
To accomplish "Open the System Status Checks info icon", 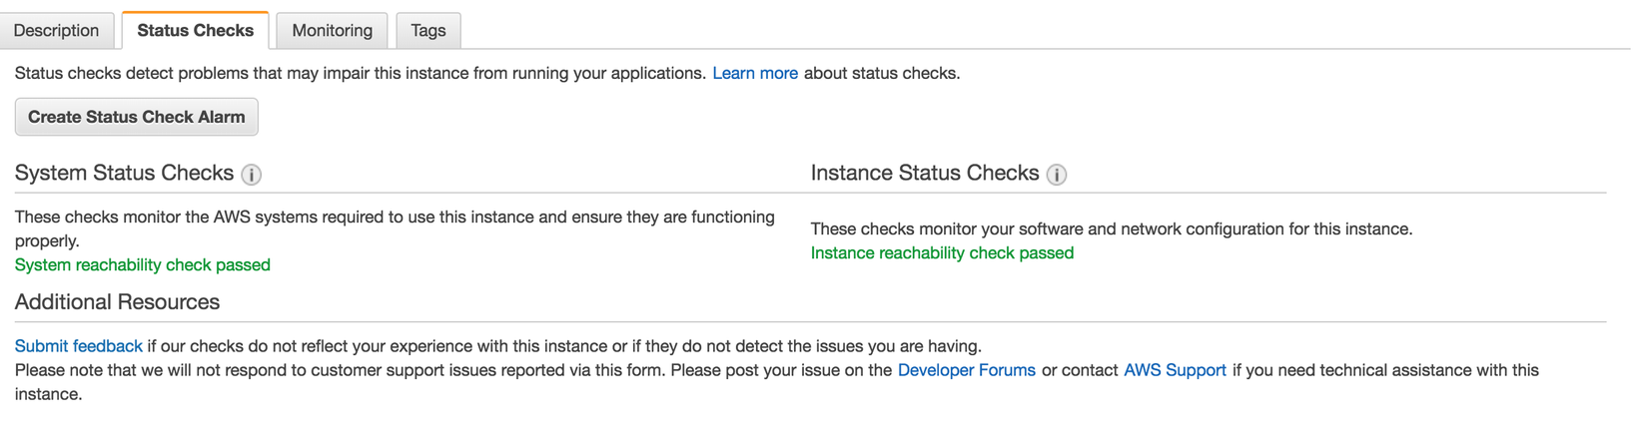I will coord(252,175).
